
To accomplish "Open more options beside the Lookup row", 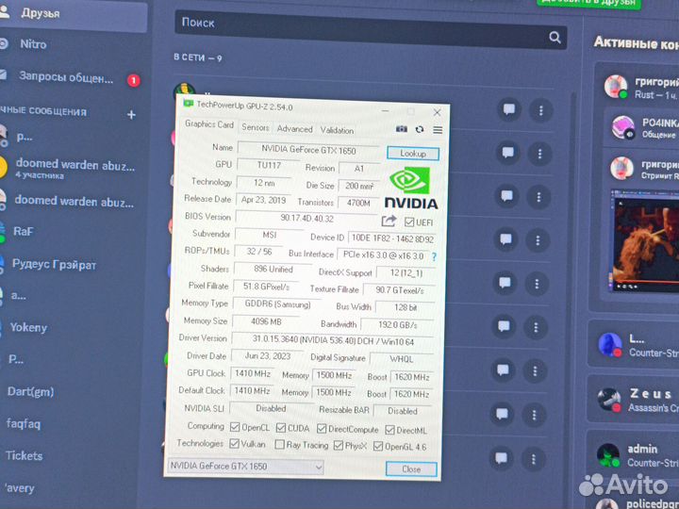I will pos(540,154).
